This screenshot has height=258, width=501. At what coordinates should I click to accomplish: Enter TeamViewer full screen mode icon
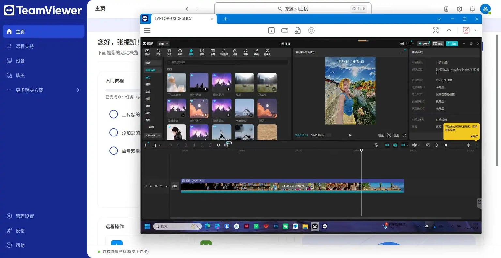(x=435, y=30)
